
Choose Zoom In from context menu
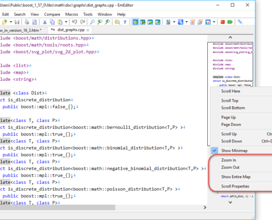click(229, 160)
